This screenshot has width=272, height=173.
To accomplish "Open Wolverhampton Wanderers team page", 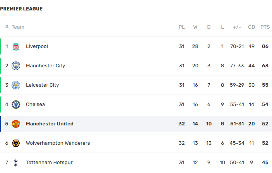I will [x=58, y=143].
